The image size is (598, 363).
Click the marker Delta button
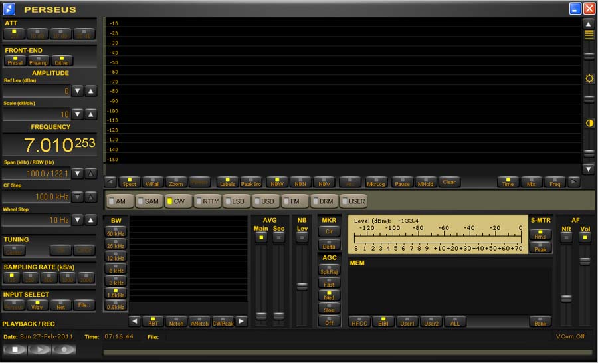[x=329, y=245]
